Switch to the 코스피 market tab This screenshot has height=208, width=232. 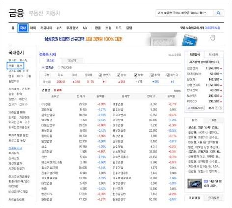pos(50,60)
